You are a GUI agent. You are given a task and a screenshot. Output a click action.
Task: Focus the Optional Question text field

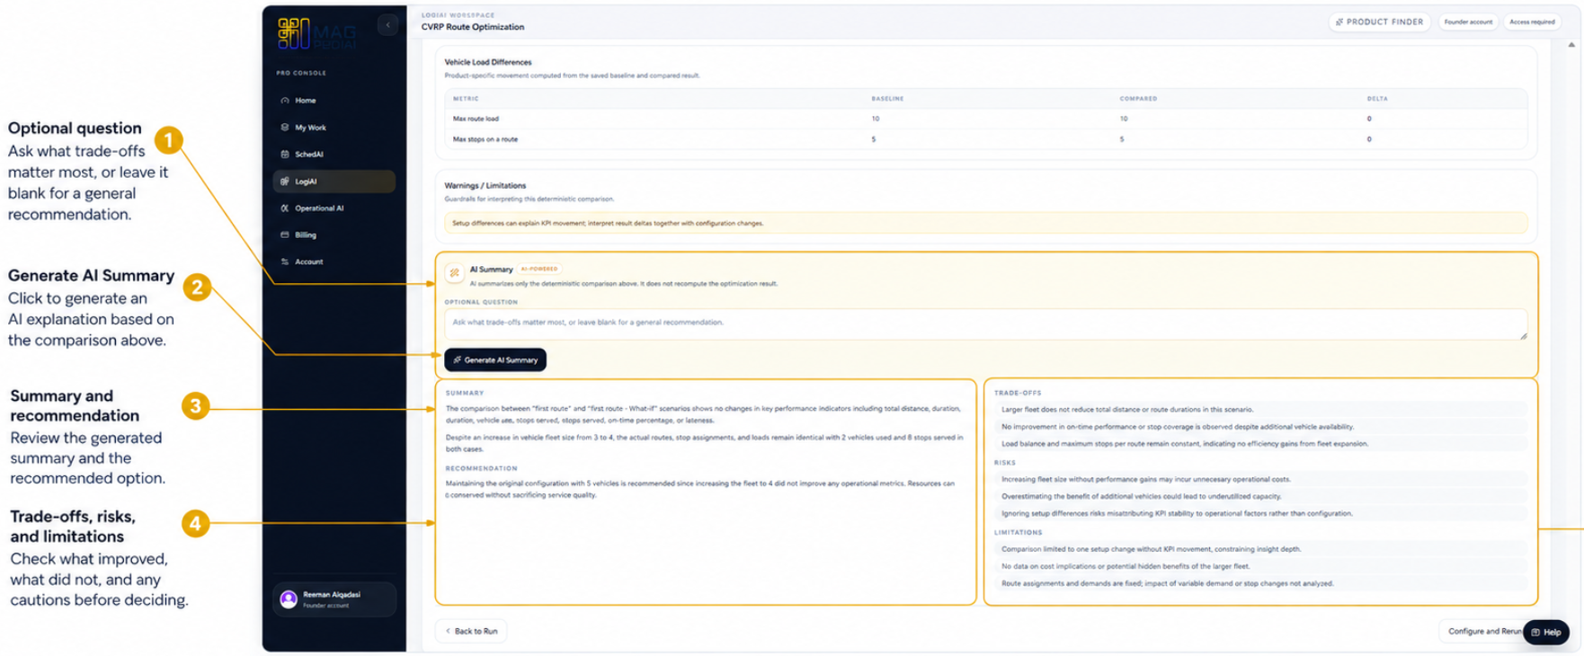985,324
